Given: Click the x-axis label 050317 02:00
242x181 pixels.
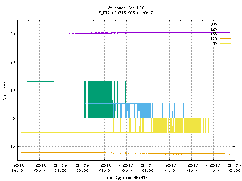Looking at the screenshot, I should tap(169, 168).
